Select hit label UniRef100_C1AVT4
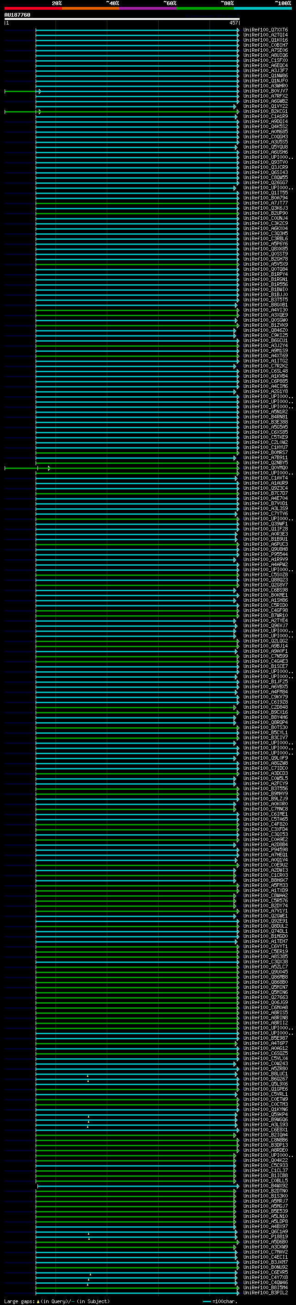The image size is (296, 1305). click(x=265, y=478)
